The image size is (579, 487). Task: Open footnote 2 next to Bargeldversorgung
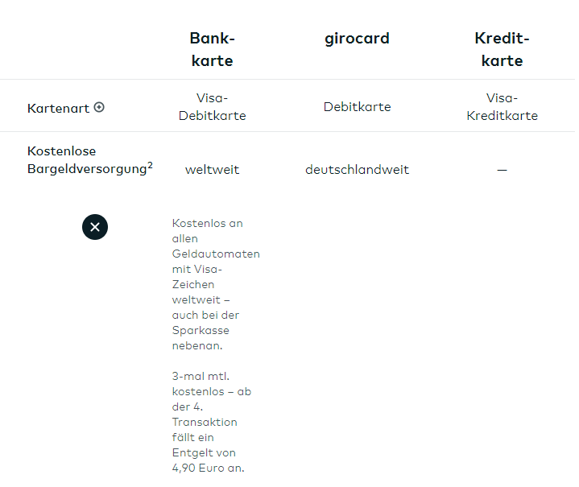click(151, 166)
